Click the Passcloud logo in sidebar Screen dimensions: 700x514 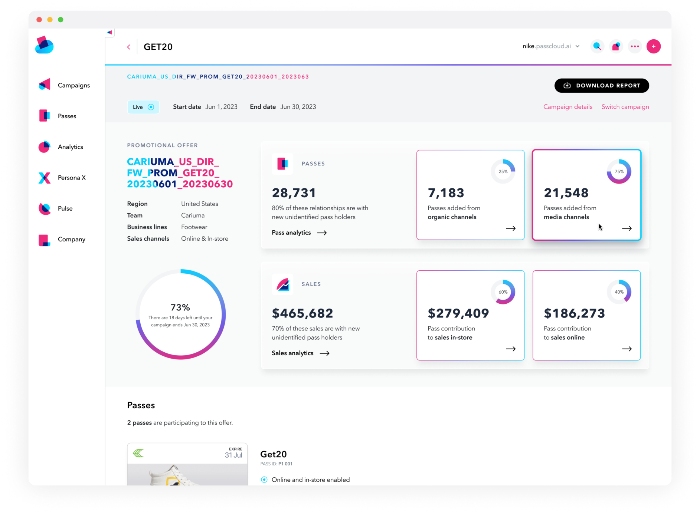[45, 45]
